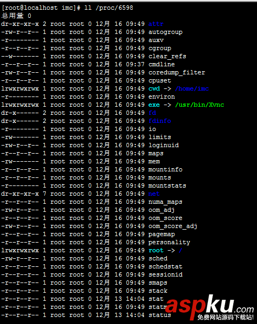This screenshot has width=257, height=324.
Task: Click the 'cpuset' file name
Action: [160, 80]
